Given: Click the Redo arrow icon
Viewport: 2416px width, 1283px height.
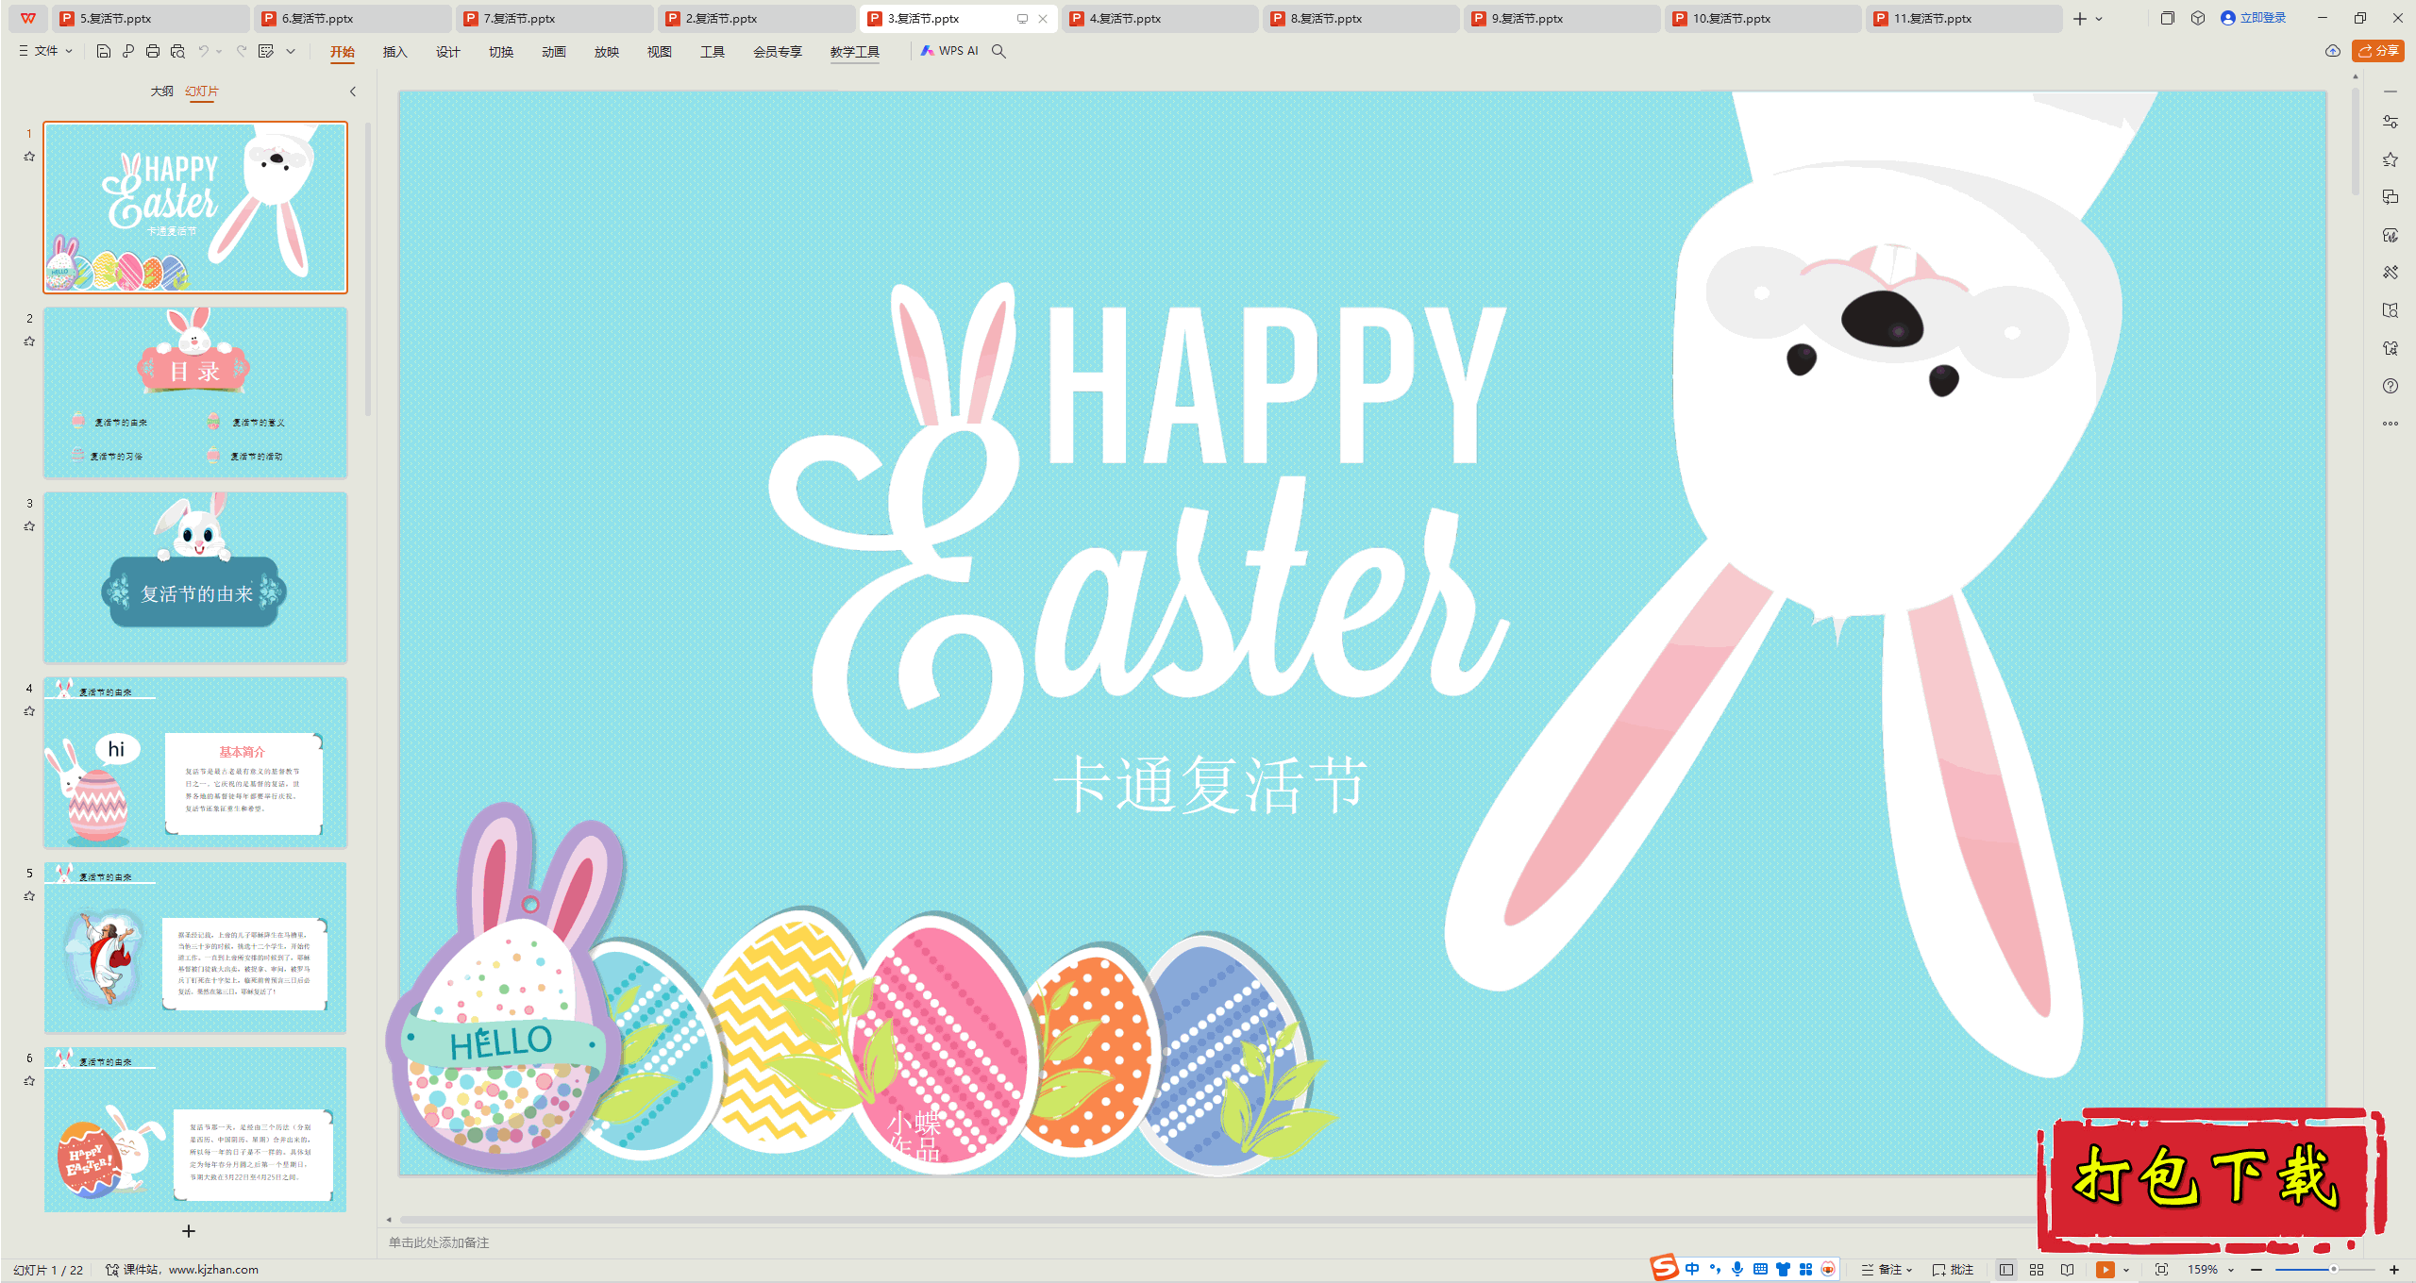Looking at the screenshot, I should (x=242, y=52).
